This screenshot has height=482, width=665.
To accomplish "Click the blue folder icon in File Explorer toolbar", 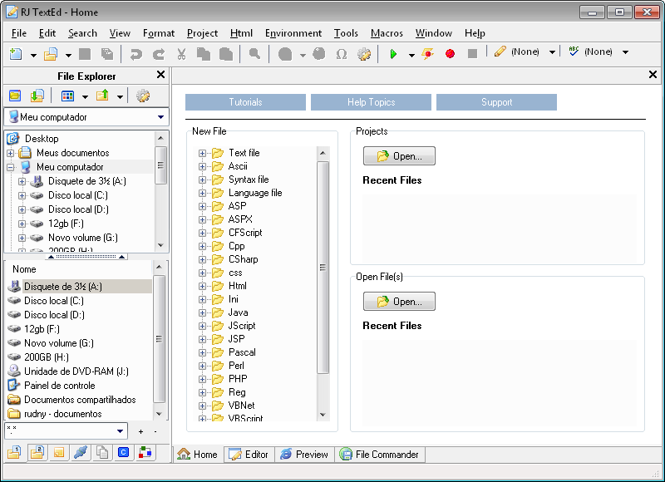I will coord(15,96).
